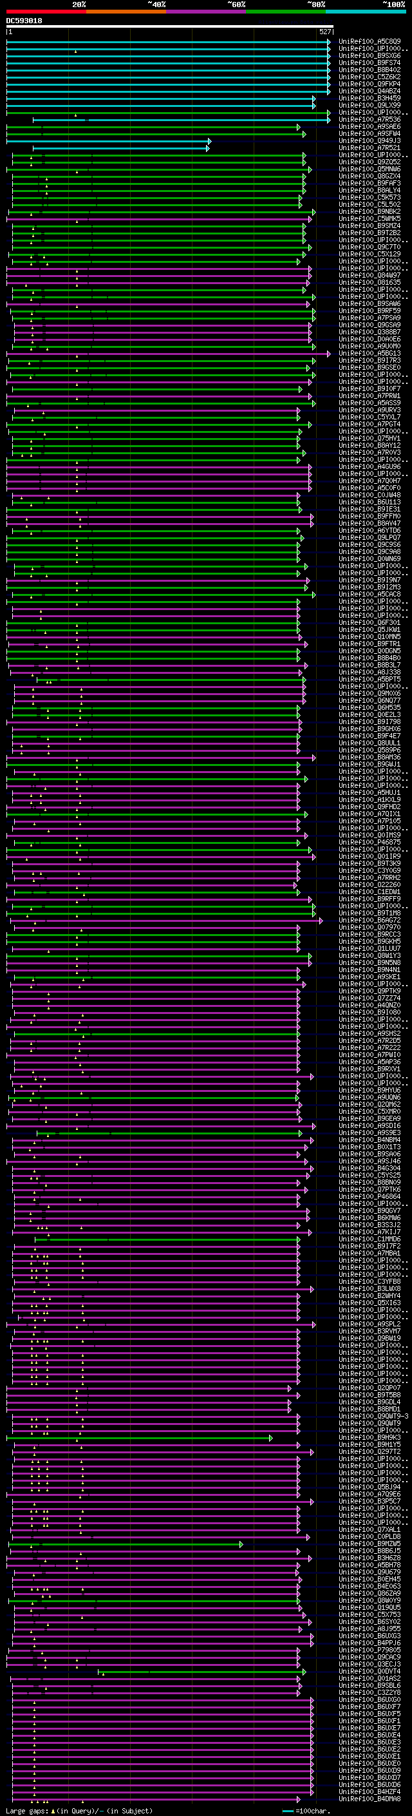Select hit label UniRef100_A9URV3
The width and height of the screenshot is (412, 1816).
click(370, 410)
